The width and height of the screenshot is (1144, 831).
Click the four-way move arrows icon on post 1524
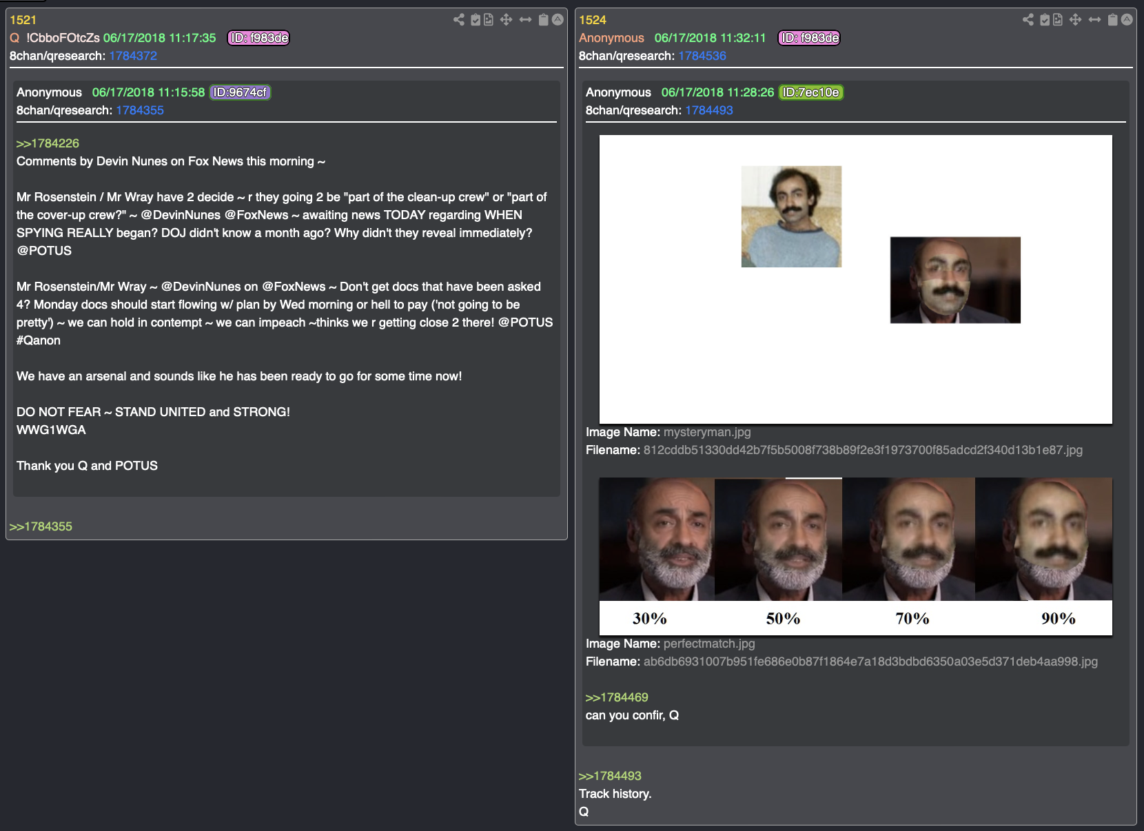[1075, 19]
